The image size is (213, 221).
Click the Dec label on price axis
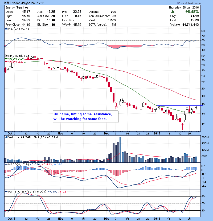(106, 133)
